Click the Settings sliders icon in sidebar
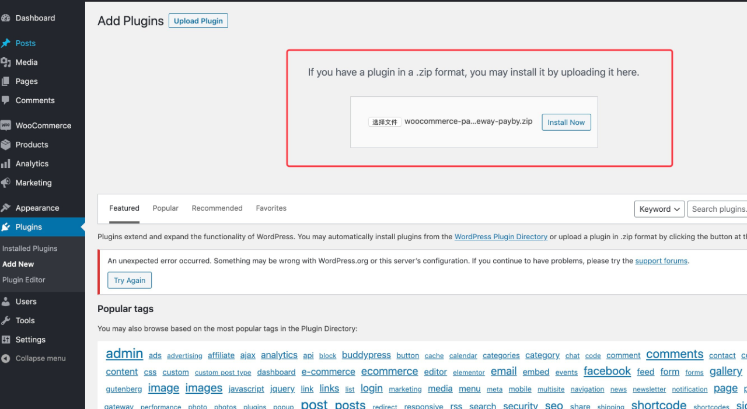 pyautogui.click(x=6, y=340)
